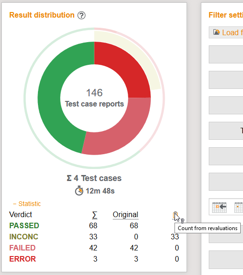
Task: Click the ERROR verdict label
Action: (22, 259)
